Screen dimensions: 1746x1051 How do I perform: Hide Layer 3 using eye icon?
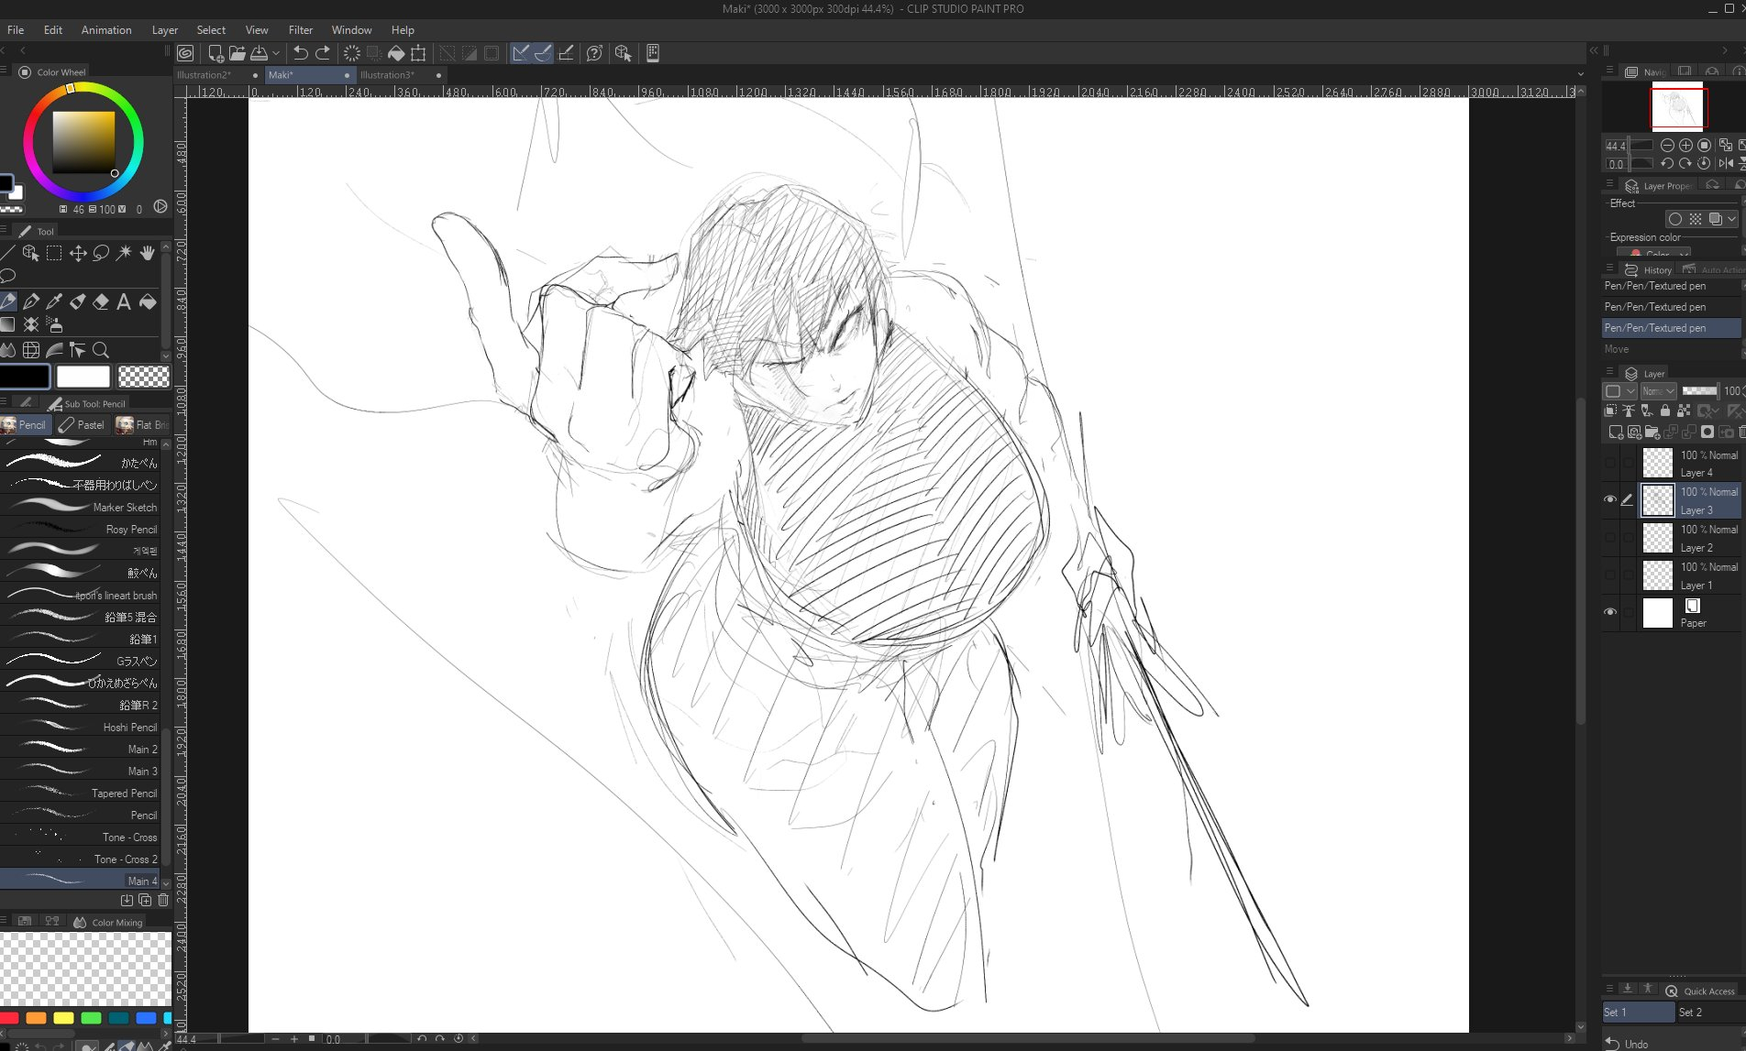coord(1609,499)
